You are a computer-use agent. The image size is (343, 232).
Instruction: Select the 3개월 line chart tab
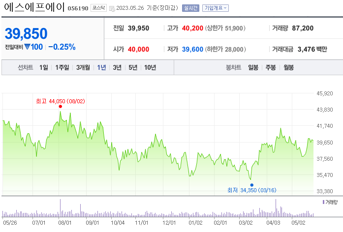click(x=83, y=67)
